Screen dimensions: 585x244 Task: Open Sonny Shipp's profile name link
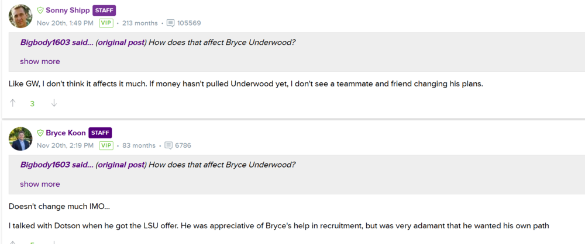click(x=67, y=11)
